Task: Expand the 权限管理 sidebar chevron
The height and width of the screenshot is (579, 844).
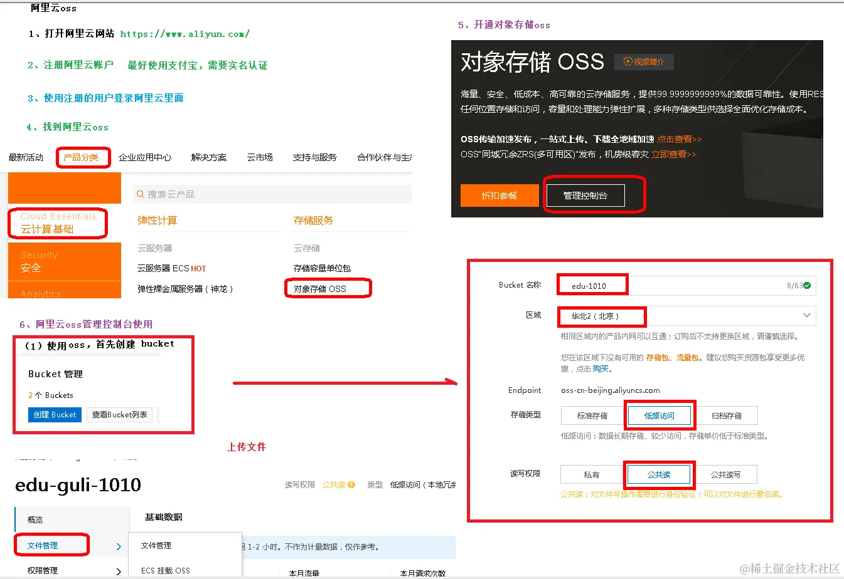Action: pyautogui.click(x=119, y=571)
